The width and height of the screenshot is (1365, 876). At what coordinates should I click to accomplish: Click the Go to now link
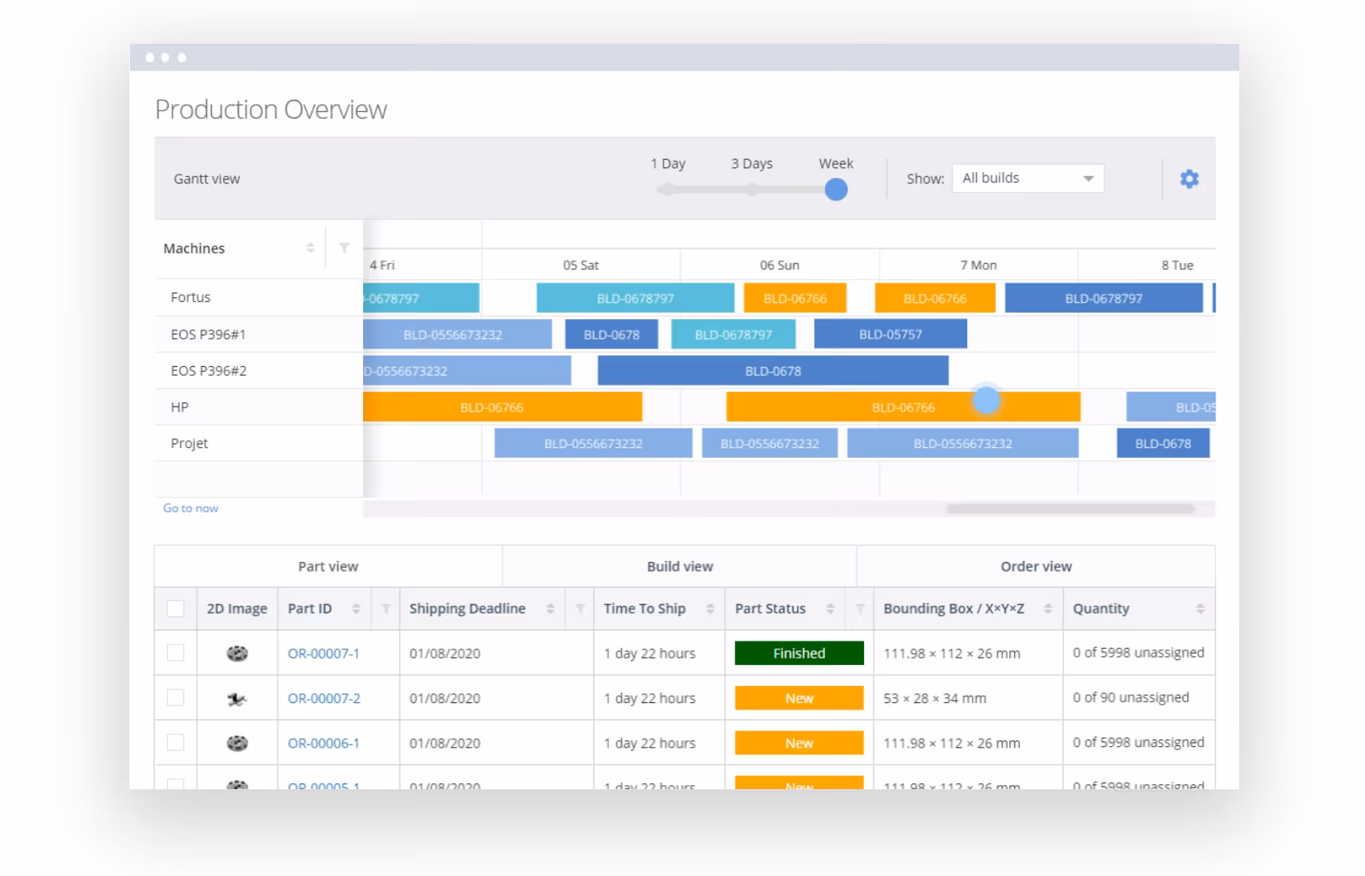tap(190, 507)
